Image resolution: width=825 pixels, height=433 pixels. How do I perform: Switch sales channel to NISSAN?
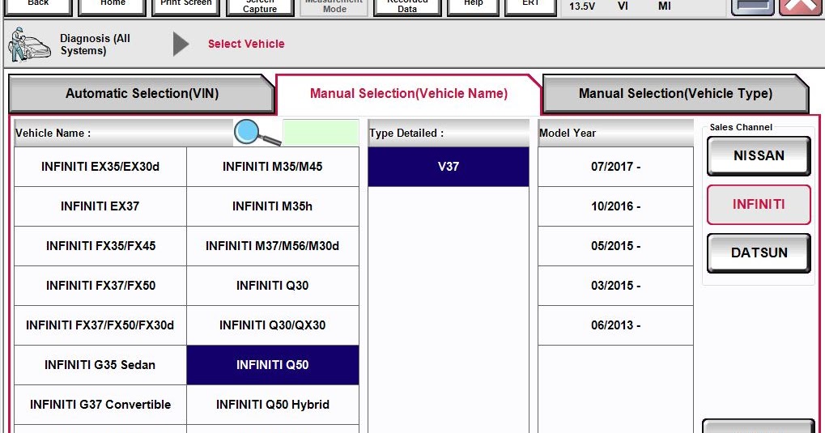(759, 155)
